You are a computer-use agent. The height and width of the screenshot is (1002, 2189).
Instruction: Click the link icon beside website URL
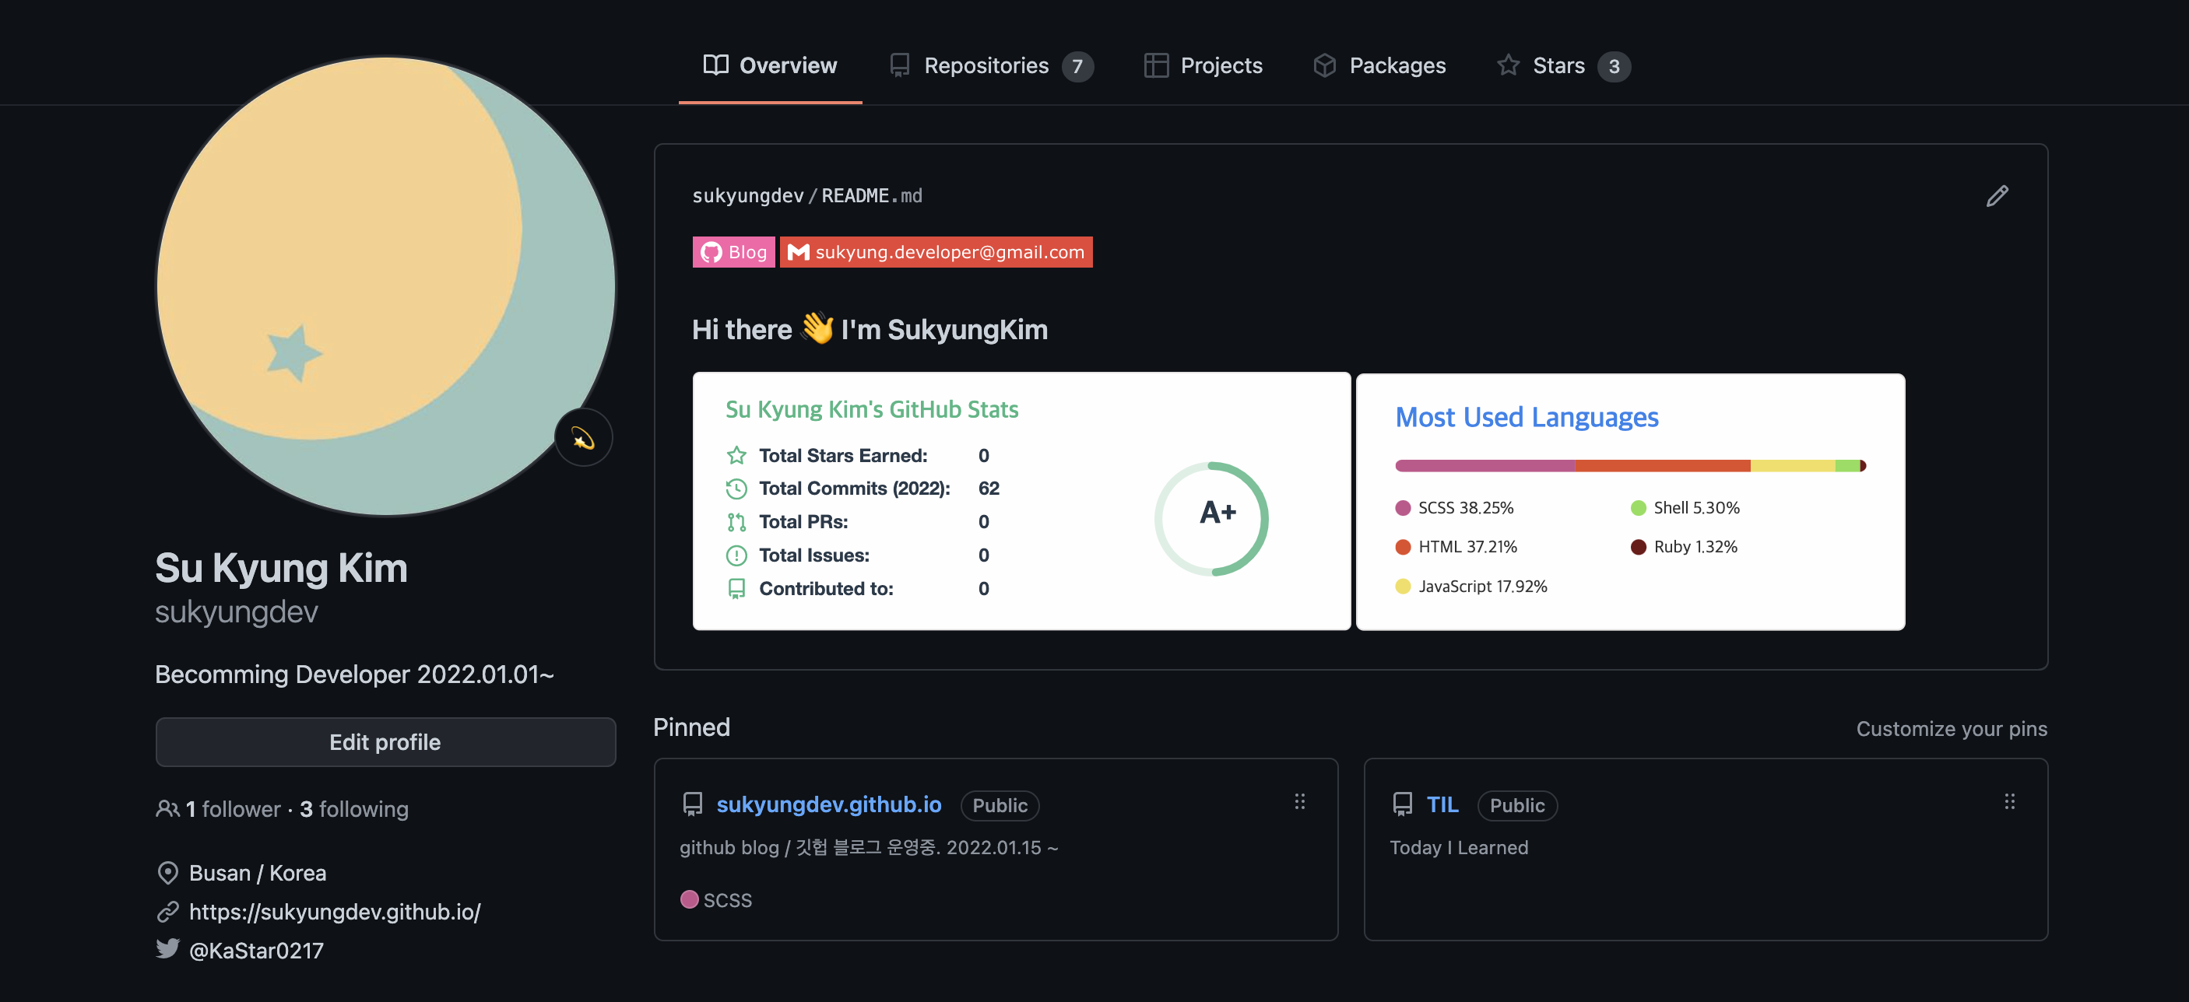167,911
